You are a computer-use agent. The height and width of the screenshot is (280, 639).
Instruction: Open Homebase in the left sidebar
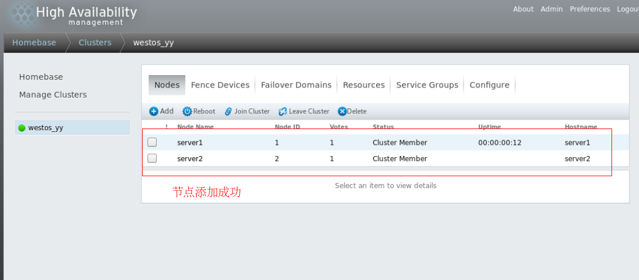(x=41, y=77)
